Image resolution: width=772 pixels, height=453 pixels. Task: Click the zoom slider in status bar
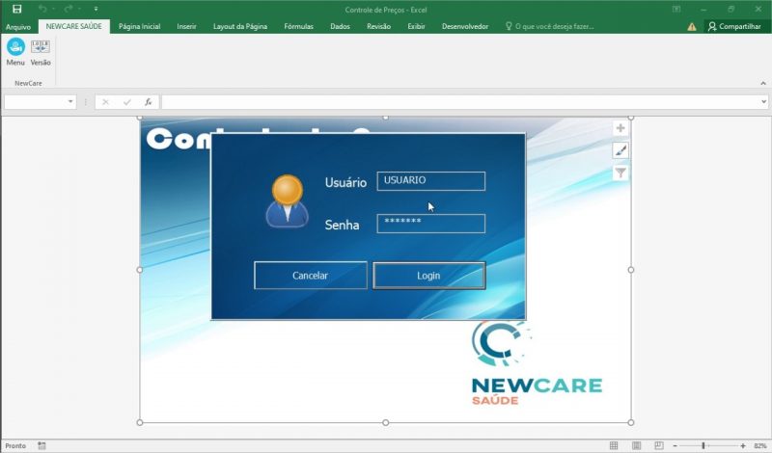tap(703, 446)
